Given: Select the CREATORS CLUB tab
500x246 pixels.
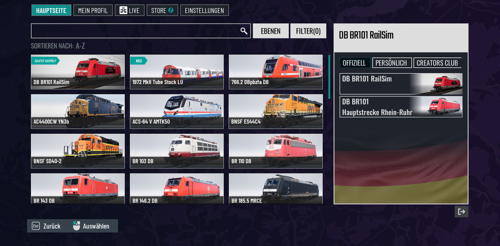Looking at the screenshot, I should [437, 63].
